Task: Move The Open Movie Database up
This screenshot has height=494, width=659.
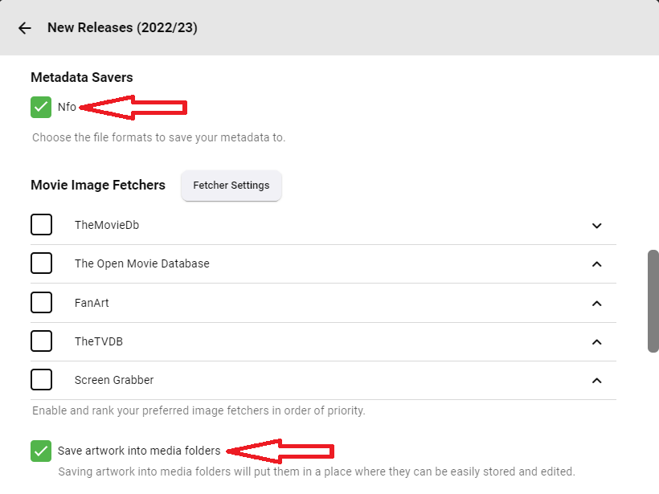Action: click(x=596, y=264)
